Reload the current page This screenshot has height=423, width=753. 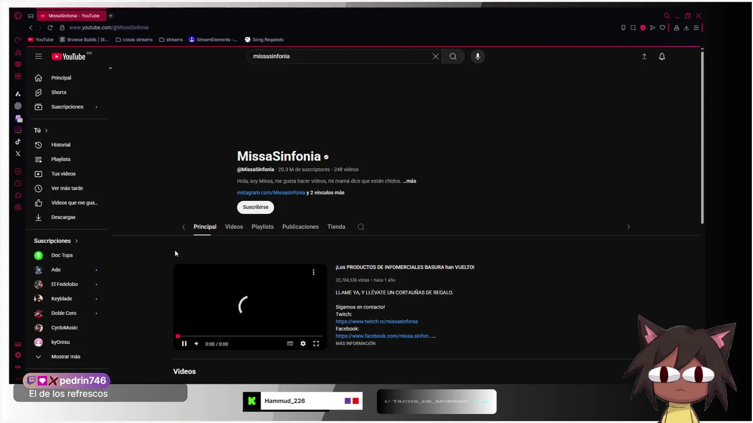(x=50, y=28)
